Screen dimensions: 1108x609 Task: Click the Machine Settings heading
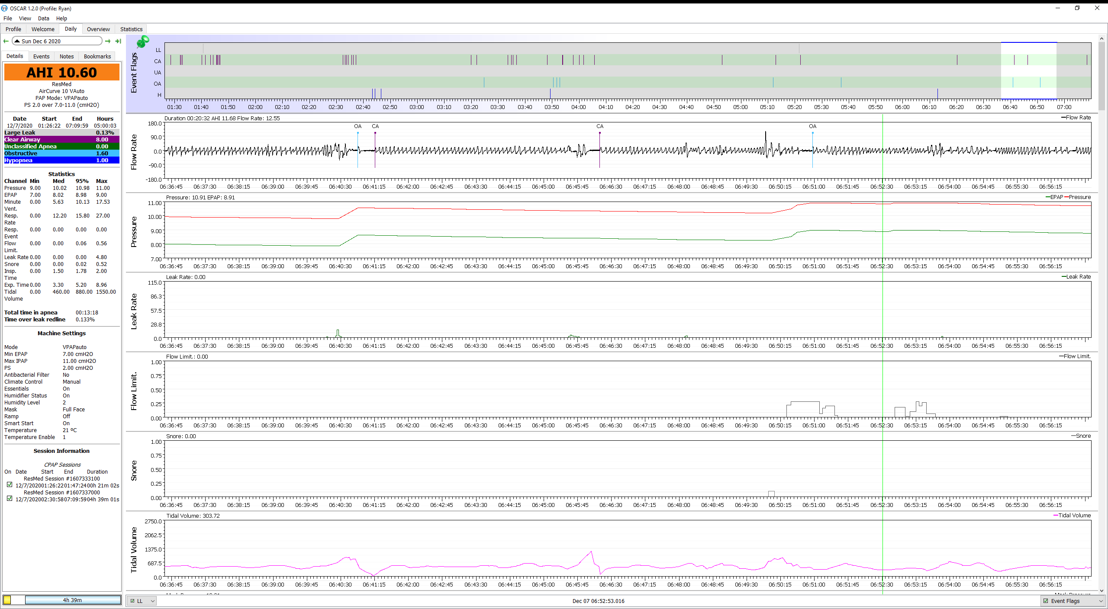(61, 333)
